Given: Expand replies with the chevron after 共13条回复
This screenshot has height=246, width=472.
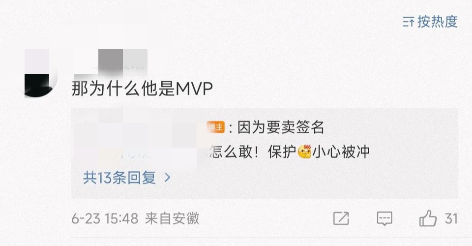Looking at the screenshot, I should click(x=167, y=178).
